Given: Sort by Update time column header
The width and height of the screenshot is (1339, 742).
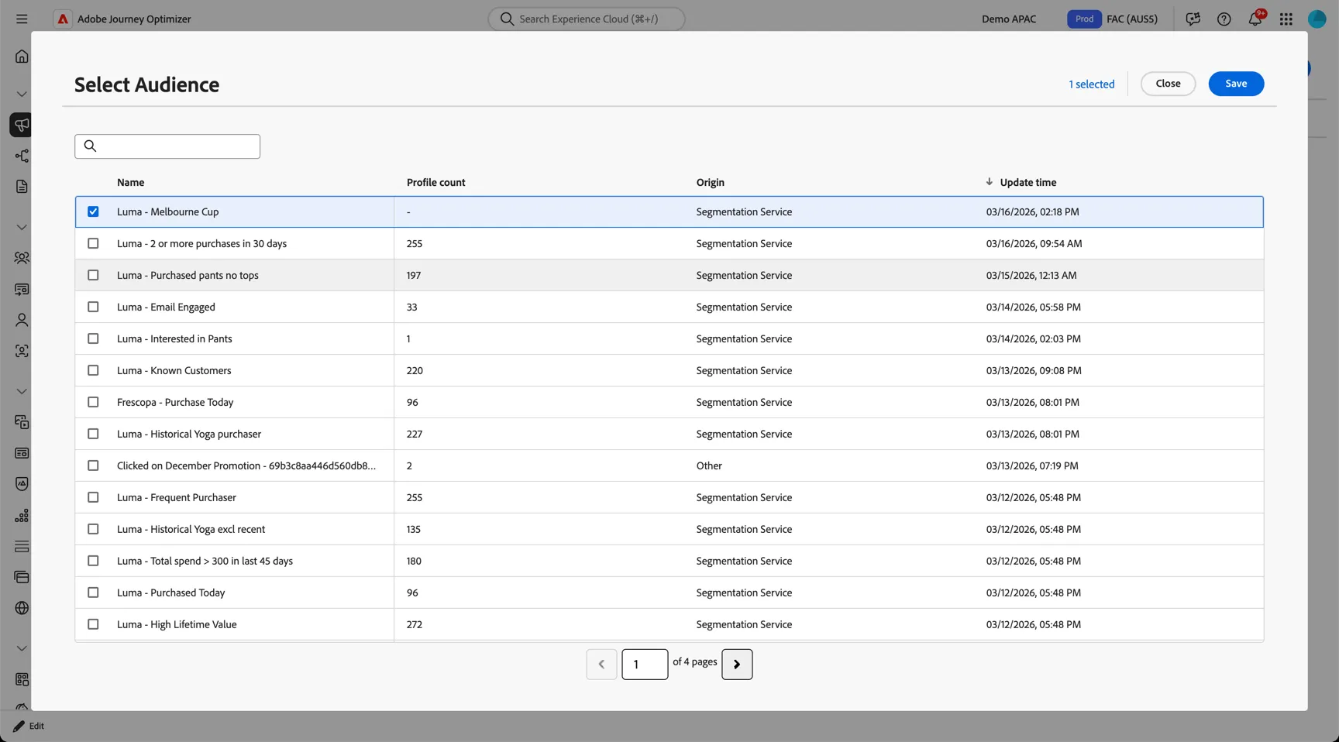Looking at the screenshot, I should [1027, 183].
